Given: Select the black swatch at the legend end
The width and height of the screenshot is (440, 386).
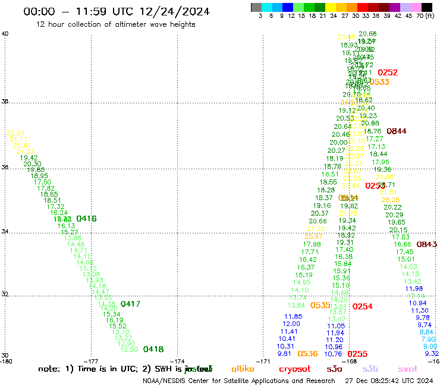Looking at the screenshot, I should [x=427, y=7].
